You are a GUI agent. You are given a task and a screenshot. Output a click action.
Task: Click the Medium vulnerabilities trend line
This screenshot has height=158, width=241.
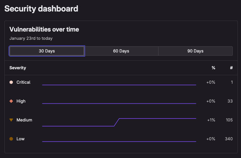tap(156, 119)
